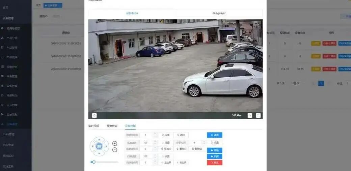Click 删除 in the 预置位编号 row

[181, 135]
